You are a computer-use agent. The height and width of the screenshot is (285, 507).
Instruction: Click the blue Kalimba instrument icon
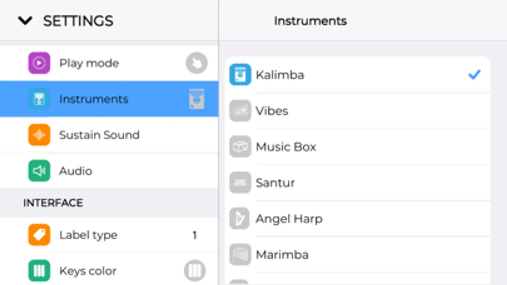[240, 75]
